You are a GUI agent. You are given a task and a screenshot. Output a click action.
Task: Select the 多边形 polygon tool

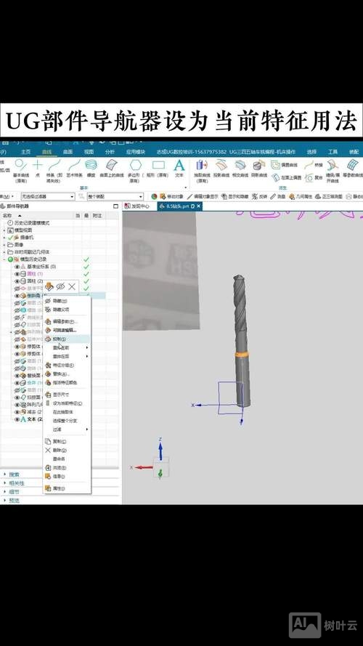point(135,170)
